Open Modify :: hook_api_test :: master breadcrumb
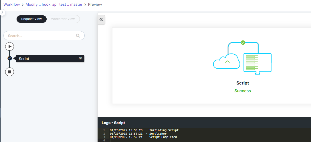 (x=54, y=4)
